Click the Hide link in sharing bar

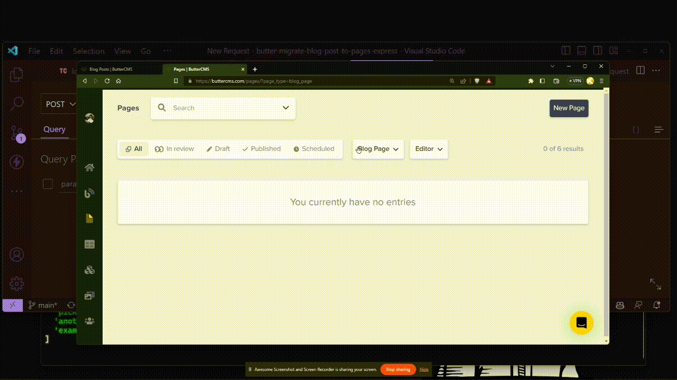click(x=424, y=369)
